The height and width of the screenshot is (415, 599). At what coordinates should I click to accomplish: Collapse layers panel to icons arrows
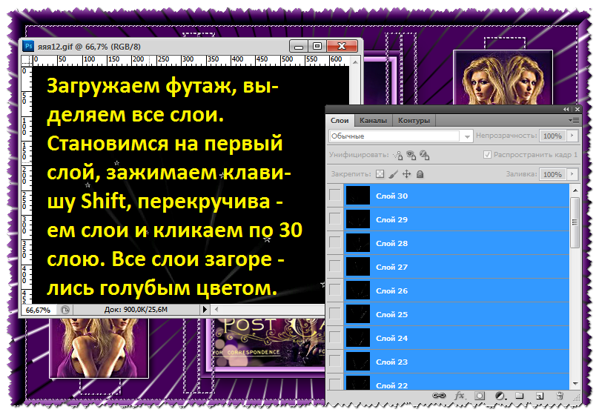click(566, 110)
